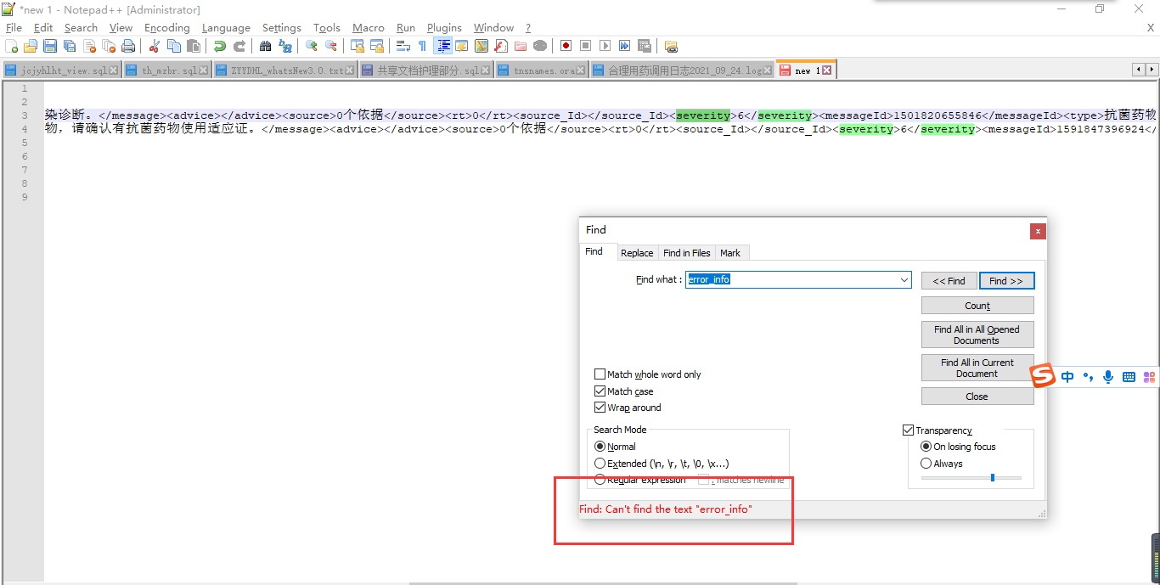Open the Search menu
This screenshot has width=1160, height=585.
click(81, 28)
